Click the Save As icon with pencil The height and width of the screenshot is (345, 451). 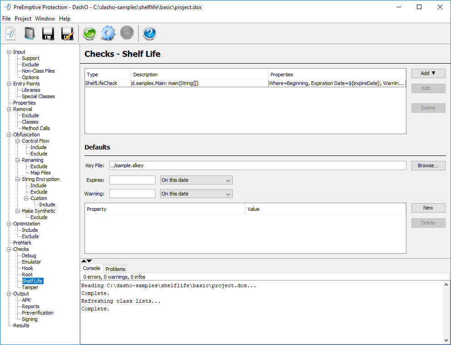point(67,34)
